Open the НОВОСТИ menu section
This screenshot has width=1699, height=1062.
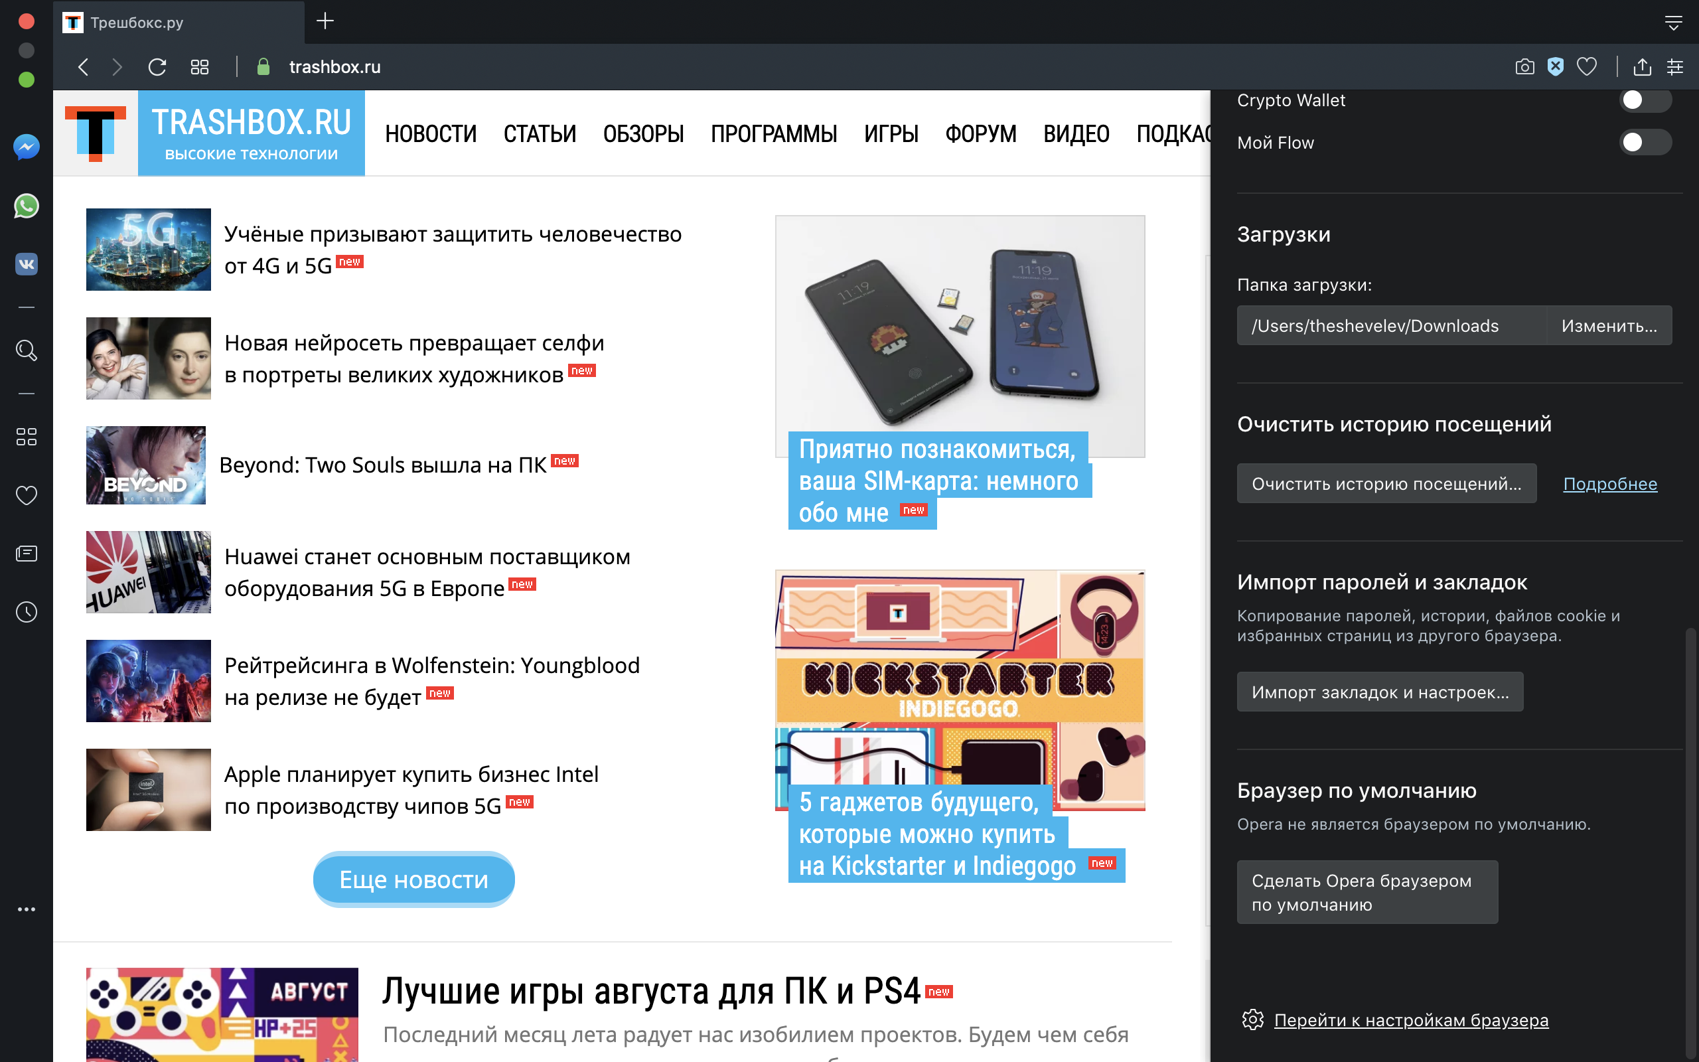tap(430, 133)
